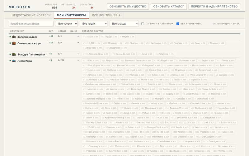Image resolution: width=249 pixels, height=156 pixels.
Task: Click the X Хабаровск ship chip
Action: (93, 48)
